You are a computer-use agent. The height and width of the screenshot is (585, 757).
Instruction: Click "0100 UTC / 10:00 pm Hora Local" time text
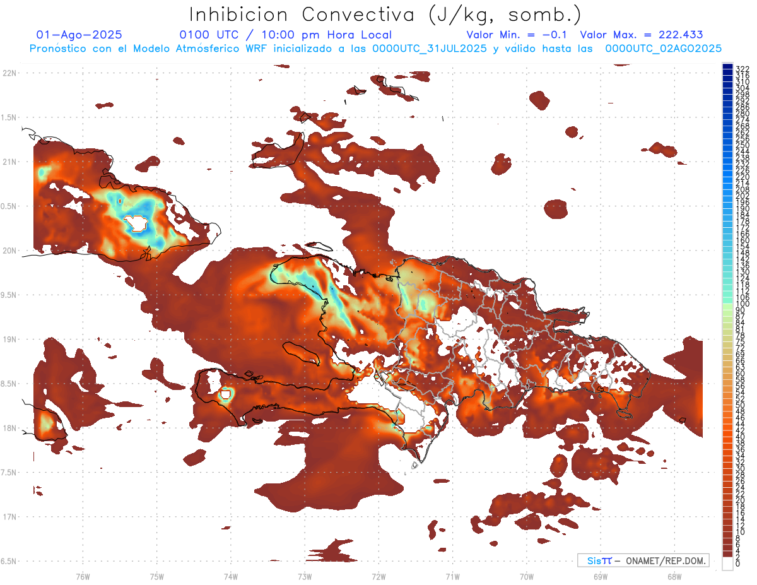tap(285, 35)
